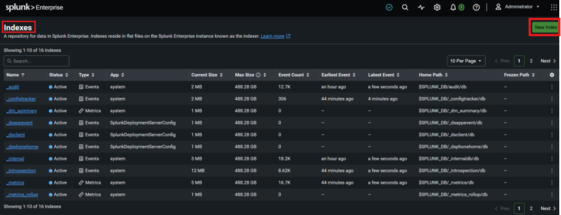
Task: Expand the 10 Per Page dropdown
Action: 466,61
